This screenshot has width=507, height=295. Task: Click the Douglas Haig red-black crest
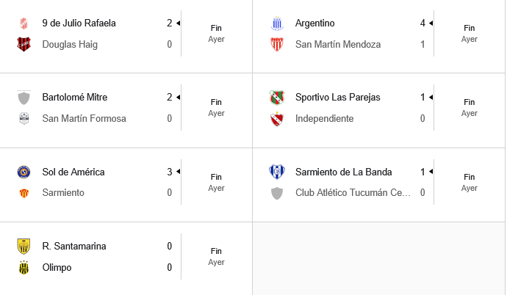click(24, 45)
